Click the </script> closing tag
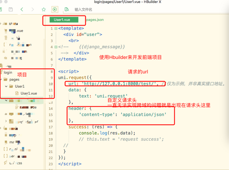 [x=70, y=164]
